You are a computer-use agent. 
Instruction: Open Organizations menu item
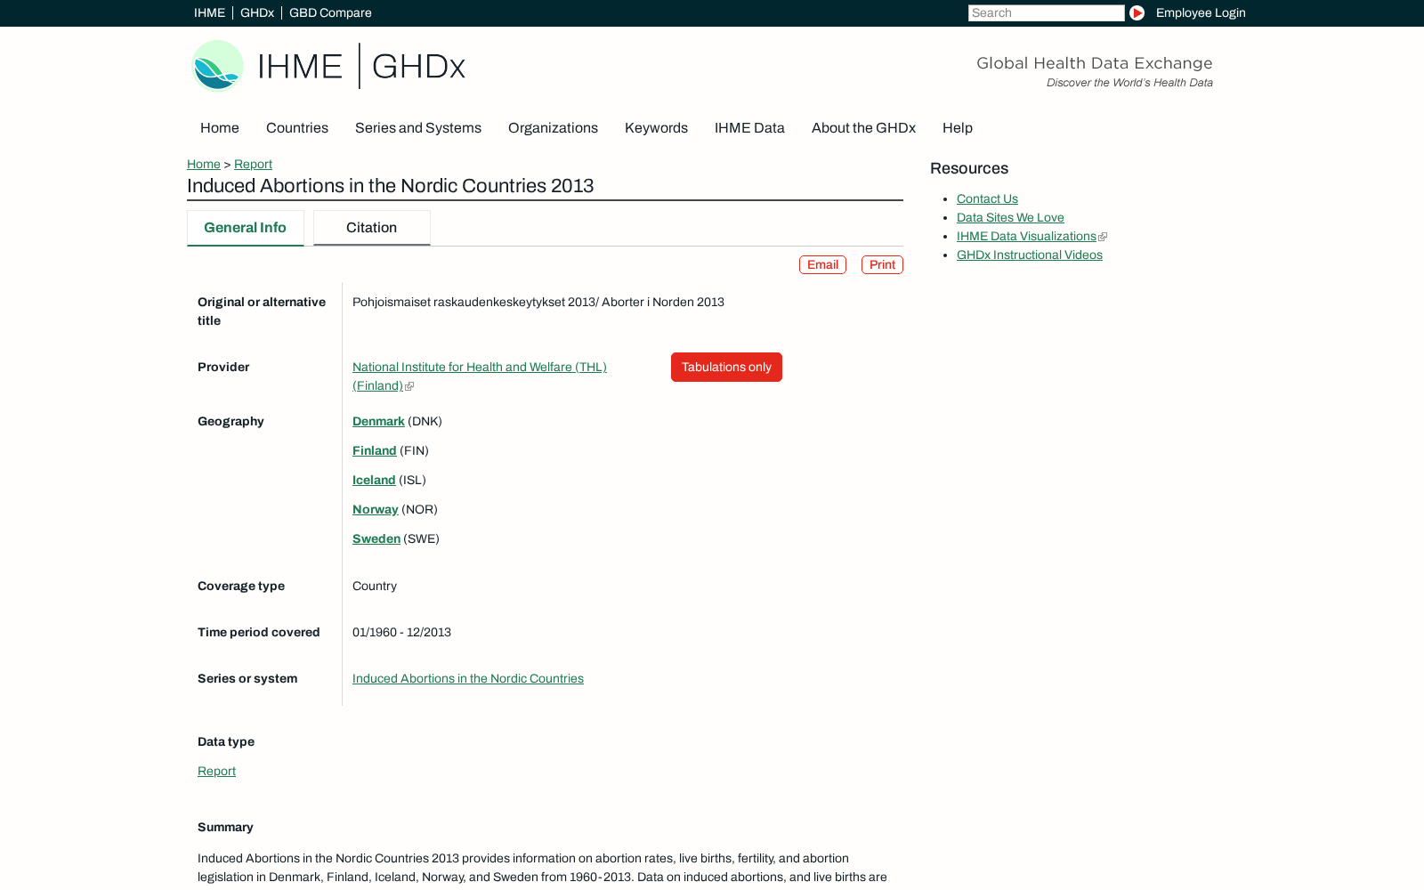coord(553,128)
